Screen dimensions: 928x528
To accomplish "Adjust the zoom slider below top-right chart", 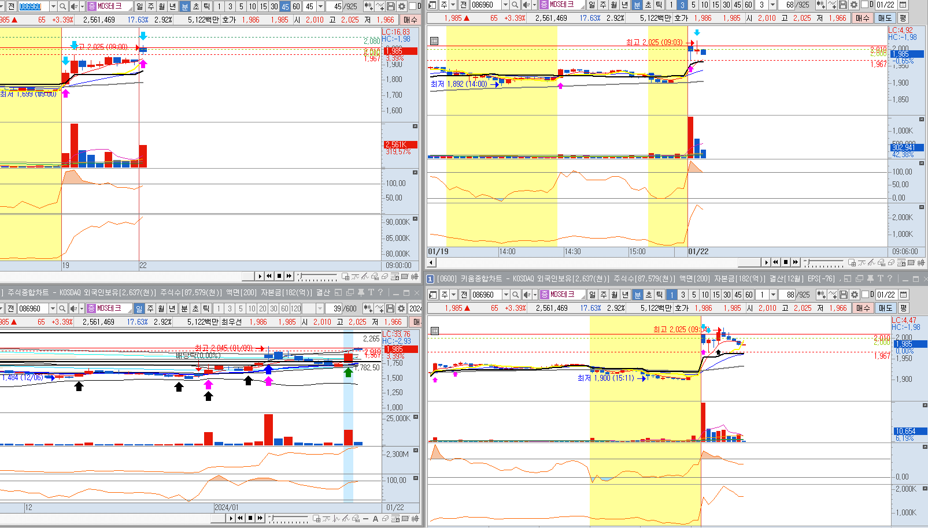I will pyautogui.click(x=825, y=263).
